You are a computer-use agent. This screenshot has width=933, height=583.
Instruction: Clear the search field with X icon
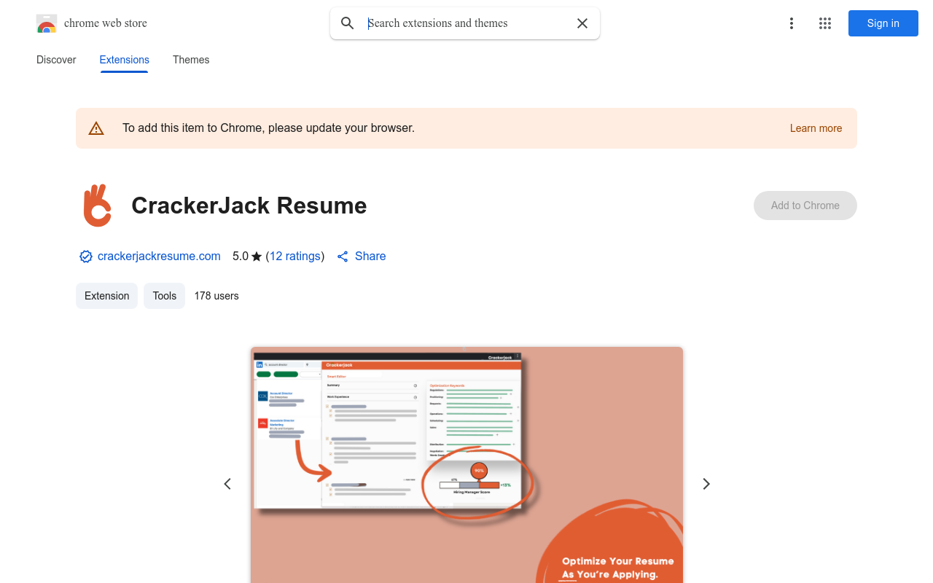coord(582,23)
